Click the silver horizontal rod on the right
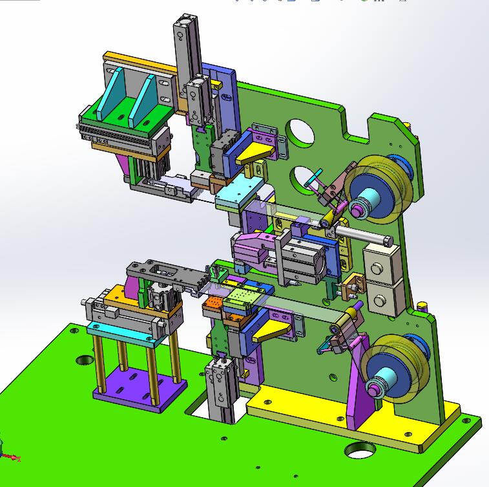Image resolution: width=489 pixels, height=487 pixels. [x=363, y=235]
